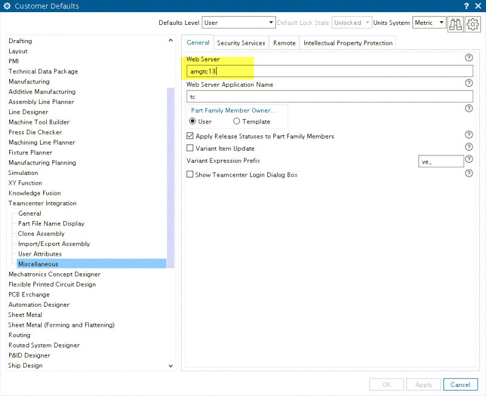This screenshot has height=396, width=486.
Task: Click the category list scrollbar thumb
Action: [x=171, y=178]
